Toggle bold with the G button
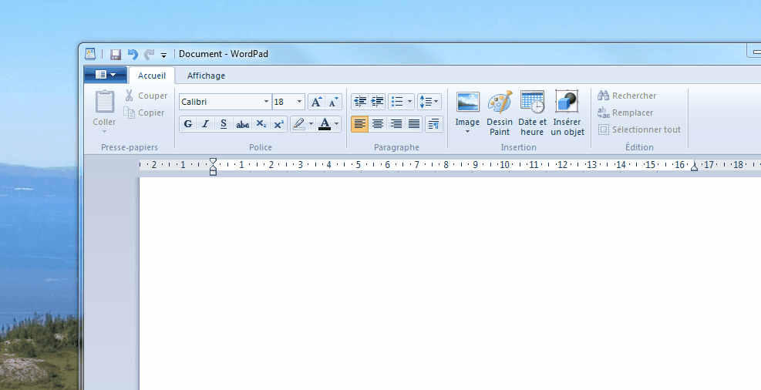This screenshot has width=761, height=390. pyautogui.click(x=188, y=124)
